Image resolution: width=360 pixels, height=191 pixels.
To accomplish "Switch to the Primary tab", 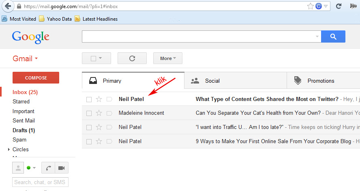I will click(x=133, y=81).
